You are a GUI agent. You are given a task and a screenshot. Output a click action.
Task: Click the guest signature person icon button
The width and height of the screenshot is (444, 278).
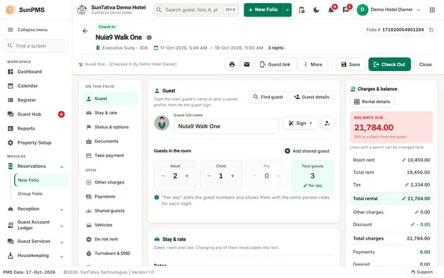tap(327, 123)
